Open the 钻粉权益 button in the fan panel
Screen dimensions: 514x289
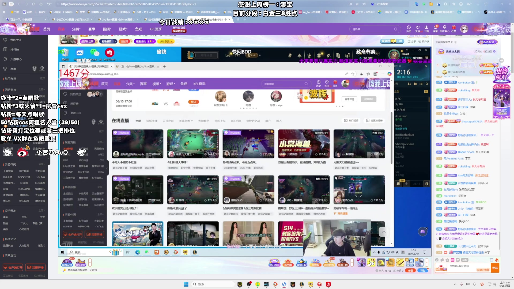coord(487,42)
